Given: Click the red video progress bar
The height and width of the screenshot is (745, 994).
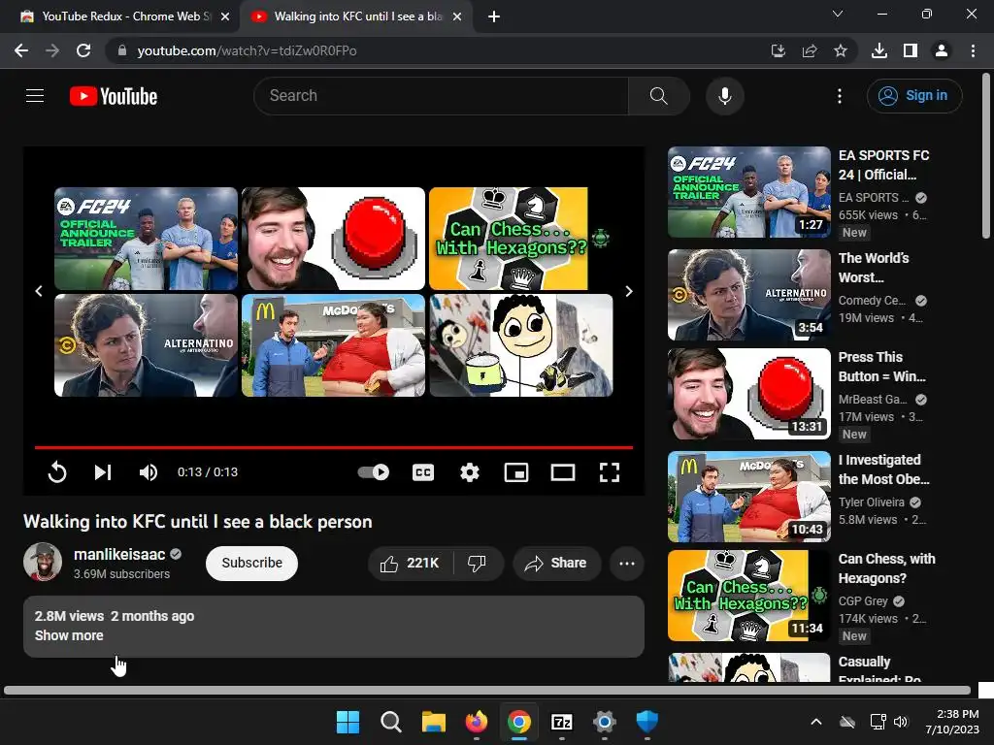Looking at the screenshot, I should click(334, 447).
